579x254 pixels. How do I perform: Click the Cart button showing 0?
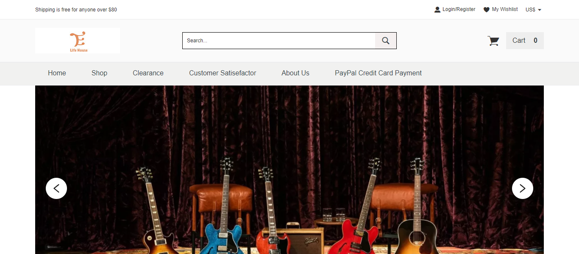coord(525,41)
